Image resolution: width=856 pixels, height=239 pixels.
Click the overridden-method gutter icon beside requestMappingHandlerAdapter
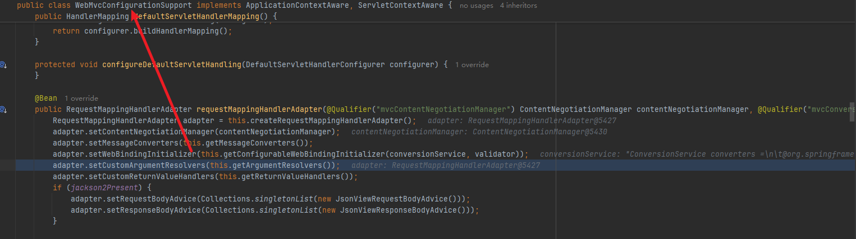pyautogui.click(x=3, y=110)
